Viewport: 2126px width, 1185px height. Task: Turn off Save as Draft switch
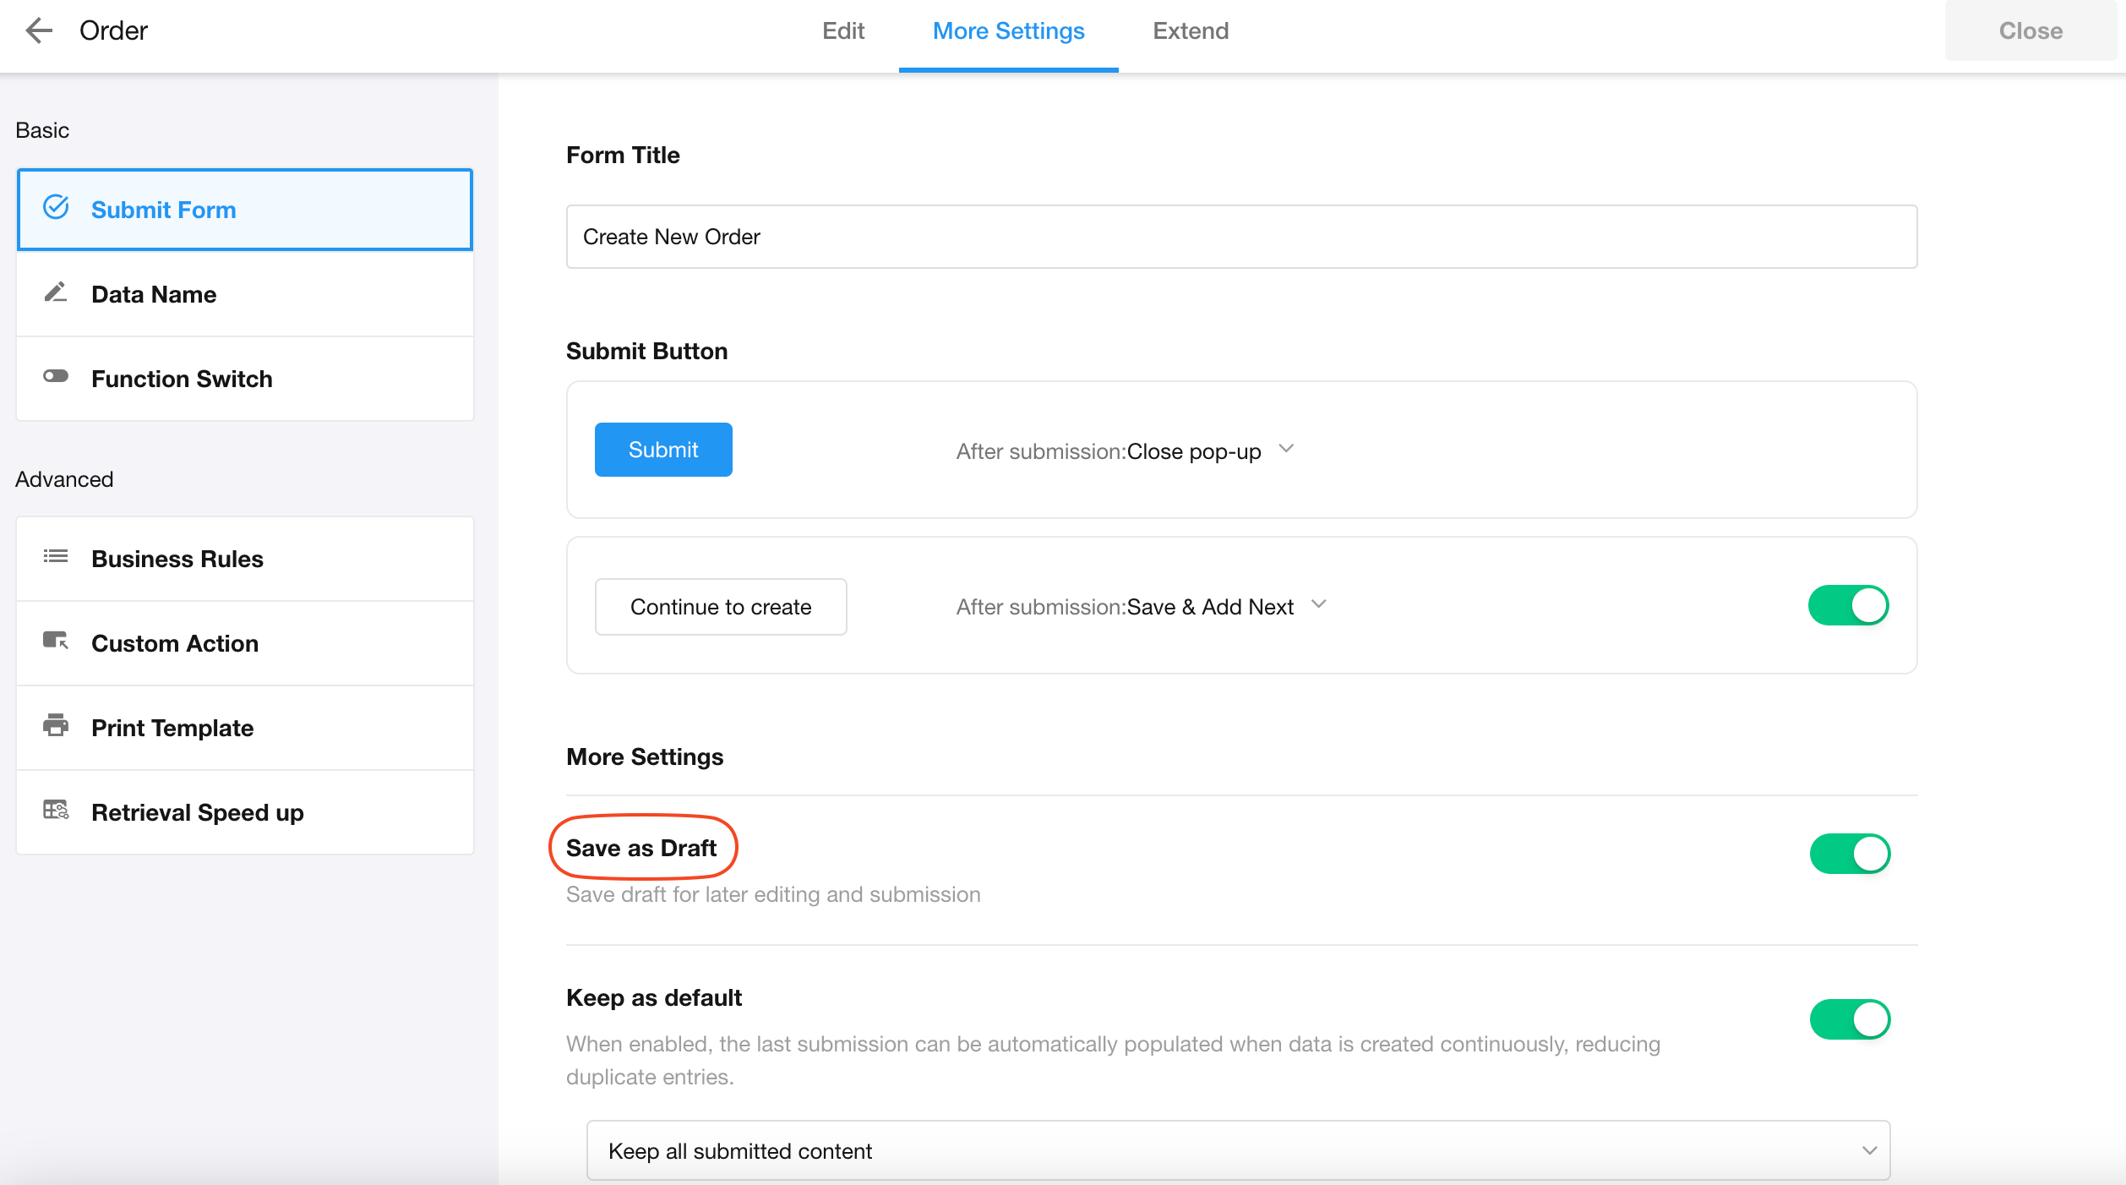coord(1850,855)
